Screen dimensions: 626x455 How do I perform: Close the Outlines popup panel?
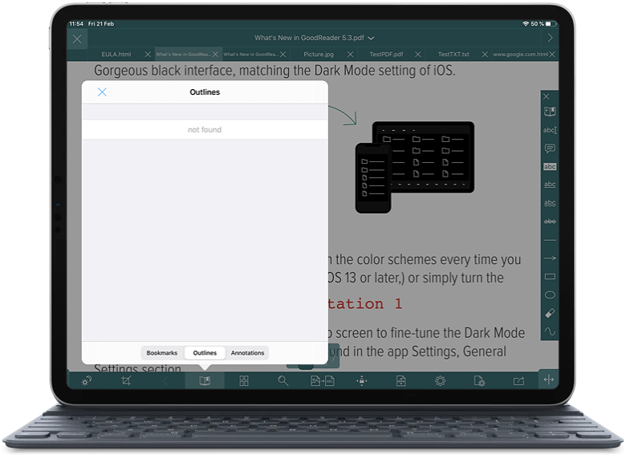[102, 92]
